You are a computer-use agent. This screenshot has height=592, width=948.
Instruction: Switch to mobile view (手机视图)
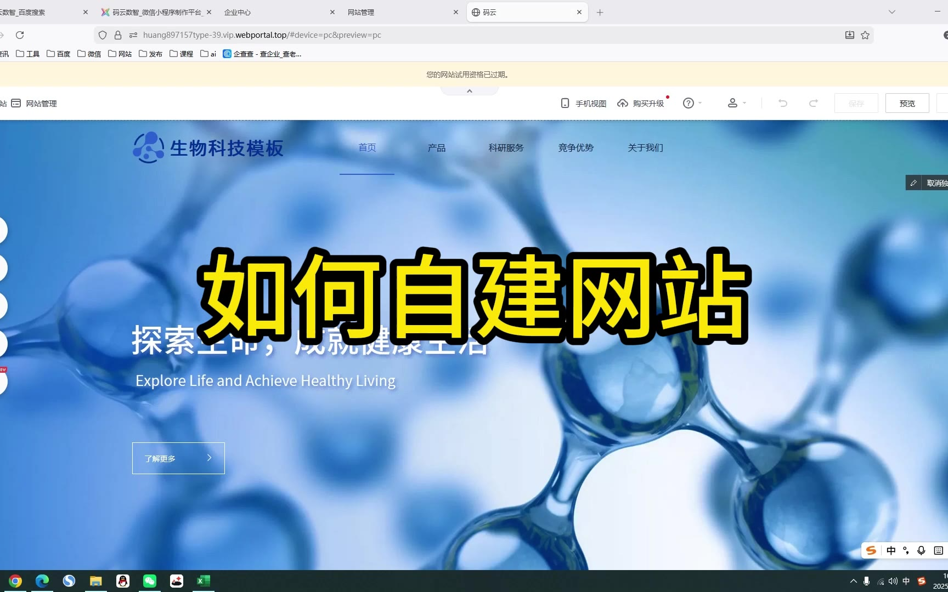tap(584, 104)
